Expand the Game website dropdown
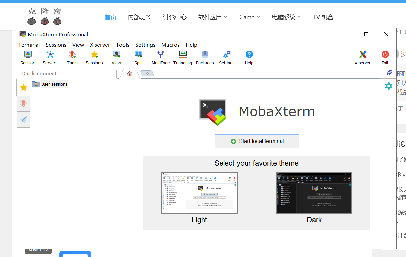Image resolution: width=406 pixels, height=257 pixels. (x=250, y=17)
